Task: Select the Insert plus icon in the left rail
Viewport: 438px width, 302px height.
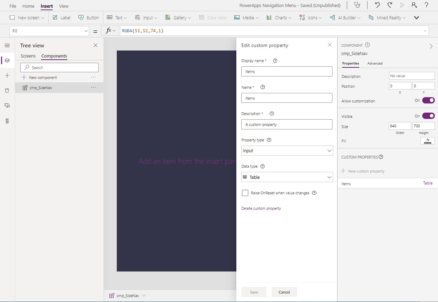Action: [7, 75]
